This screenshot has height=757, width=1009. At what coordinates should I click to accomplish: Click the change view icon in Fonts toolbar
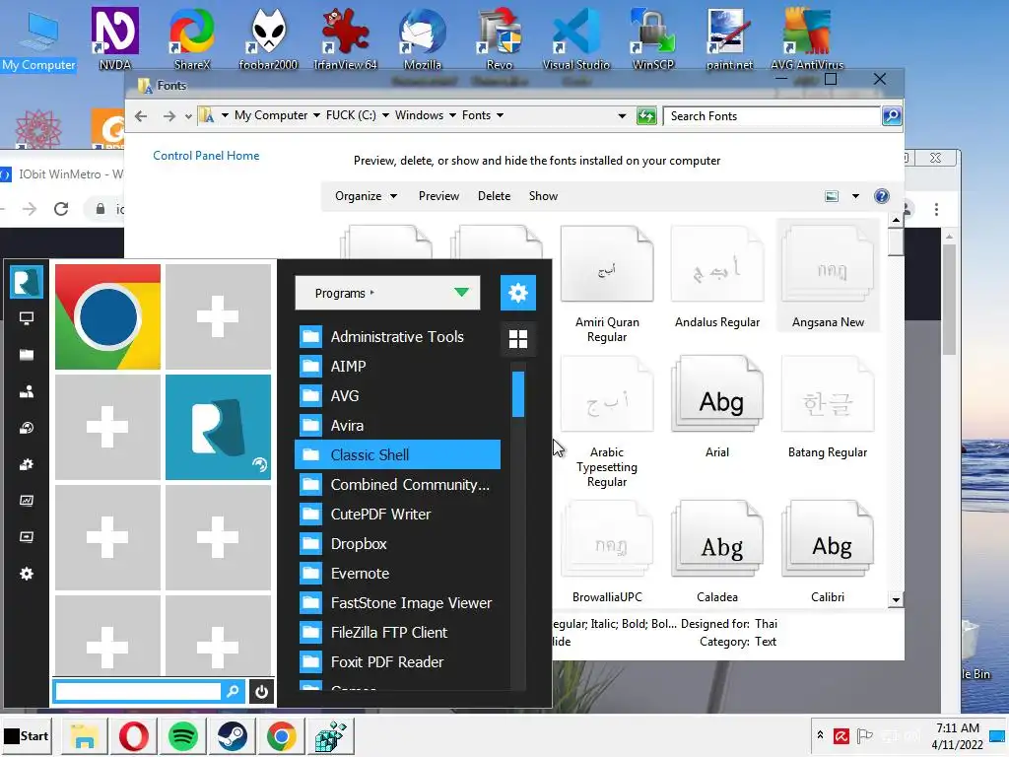coord(832,196)
